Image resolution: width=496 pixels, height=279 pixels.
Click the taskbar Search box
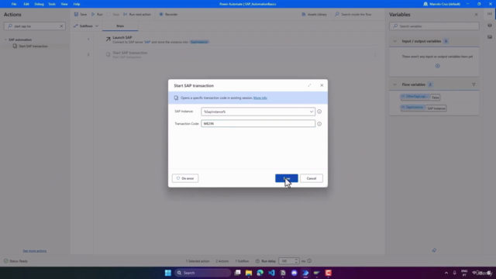click(x=202, y=273)
